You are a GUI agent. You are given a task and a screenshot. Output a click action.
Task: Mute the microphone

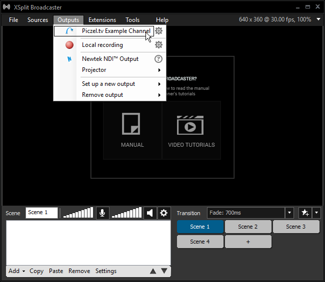102,213
